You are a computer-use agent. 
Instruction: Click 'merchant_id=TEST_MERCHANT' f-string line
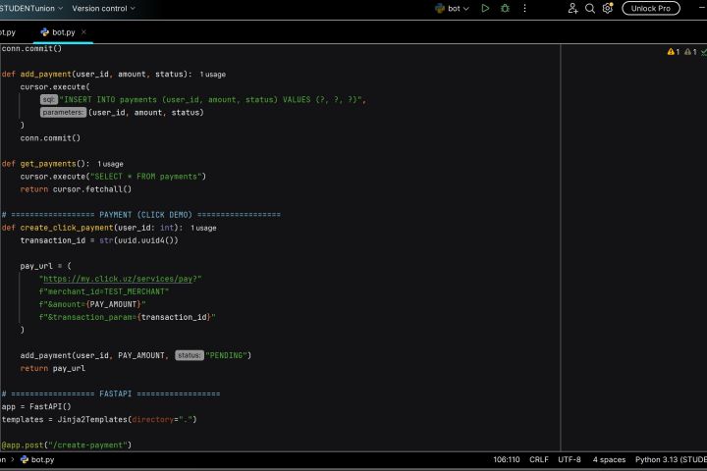point(104,291)
